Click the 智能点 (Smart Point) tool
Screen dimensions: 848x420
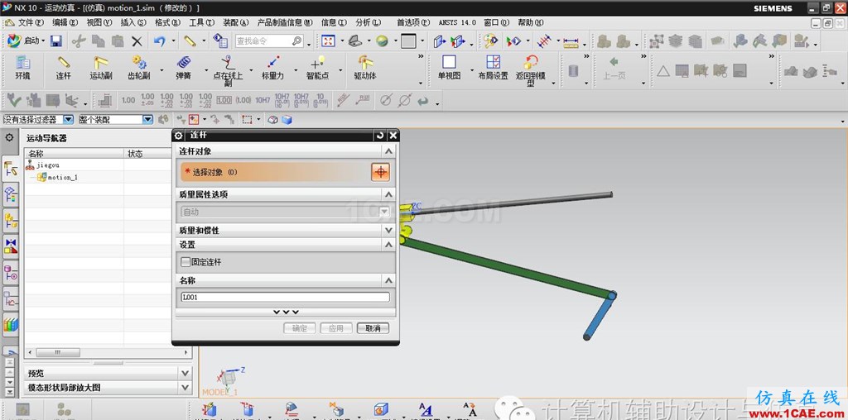tap(317, 67)
